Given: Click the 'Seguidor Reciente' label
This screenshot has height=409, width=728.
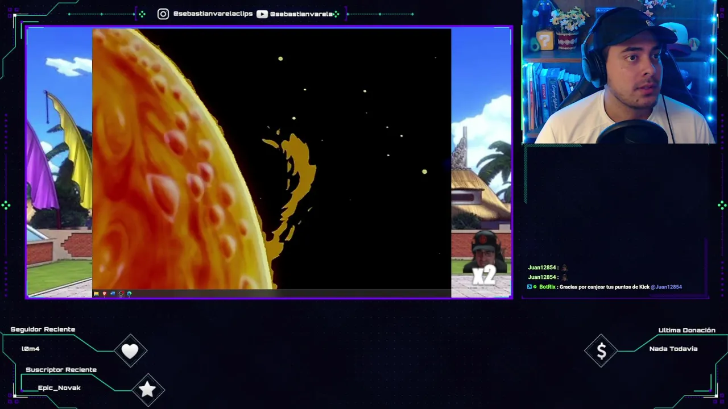Looking at the screenshot, I should [43, 329].
